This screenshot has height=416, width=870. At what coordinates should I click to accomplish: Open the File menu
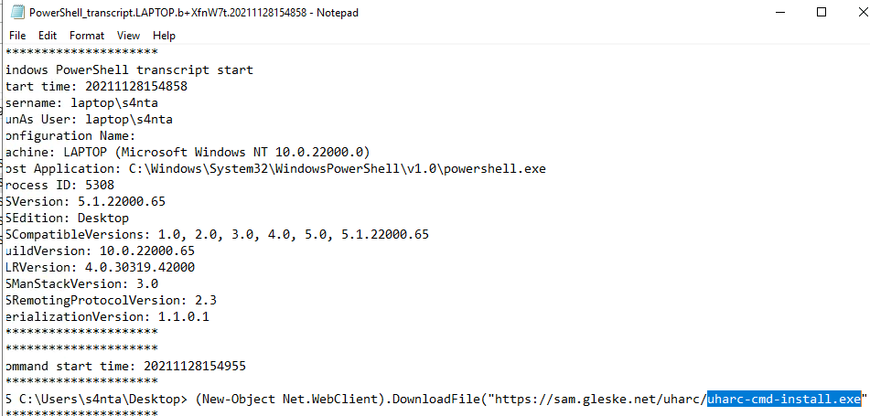click(x=17, y=35)
